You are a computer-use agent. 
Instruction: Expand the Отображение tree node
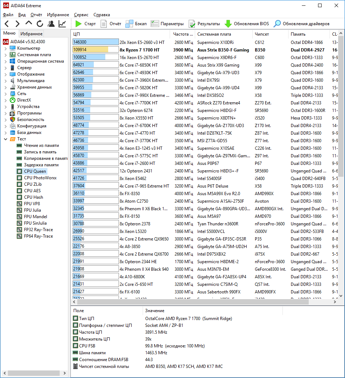[x=5, y=74]
